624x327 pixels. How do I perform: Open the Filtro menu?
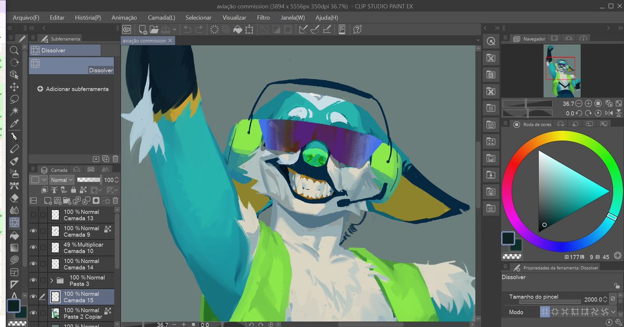click(x=263, y=18)
